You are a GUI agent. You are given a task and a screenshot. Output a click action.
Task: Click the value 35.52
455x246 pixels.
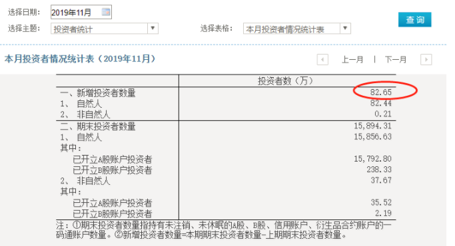(x=381, y=202)
